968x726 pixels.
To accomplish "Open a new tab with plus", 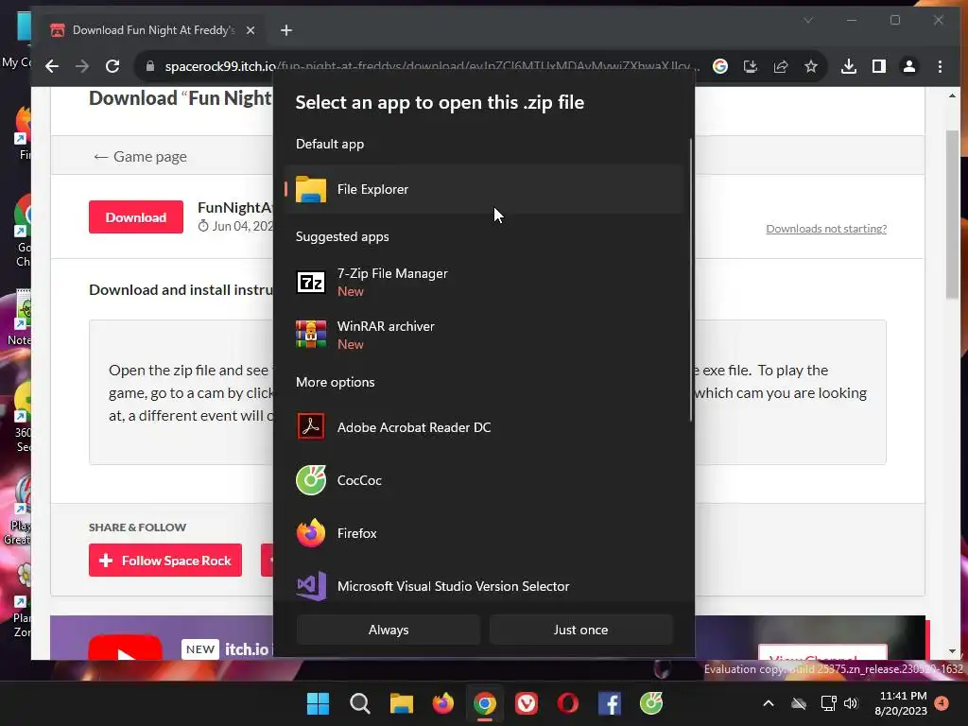I will [285, 30].
